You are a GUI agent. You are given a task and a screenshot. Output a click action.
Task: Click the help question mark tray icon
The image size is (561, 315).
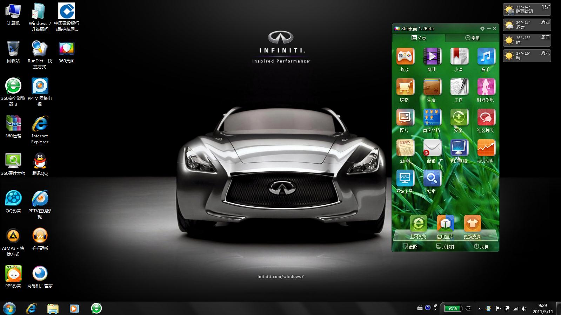[x=428, y=308]
